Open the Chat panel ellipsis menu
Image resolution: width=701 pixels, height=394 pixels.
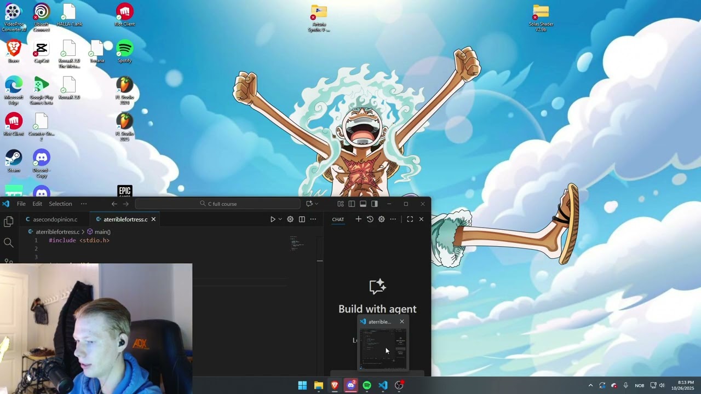[x=393, y=219]
